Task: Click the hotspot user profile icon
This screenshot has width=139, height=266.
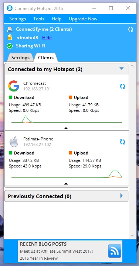Action: [x=10, y=29]
